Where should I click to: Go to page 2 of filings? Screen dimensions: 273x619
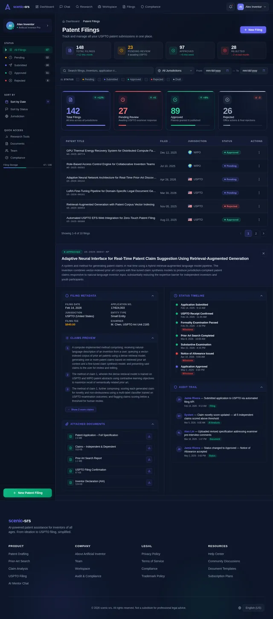[256, 233]
